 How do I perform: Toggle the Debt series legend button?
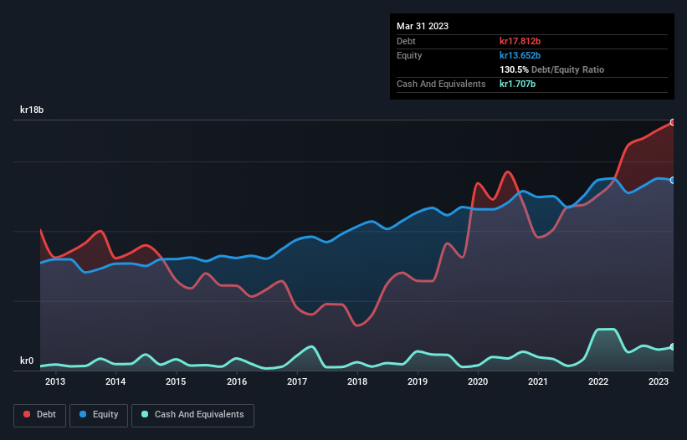40,415
